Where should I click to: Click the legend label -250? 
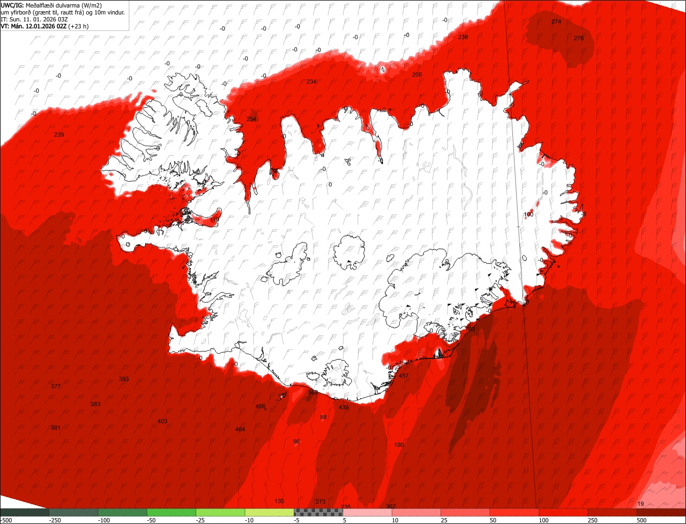(x=54, y=520)
